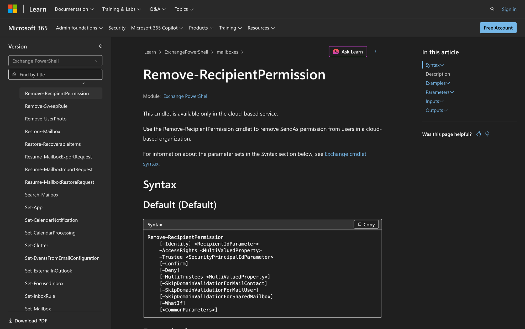Expand the Documentation menu
The image size is (525, 329).
click(74, 9)
